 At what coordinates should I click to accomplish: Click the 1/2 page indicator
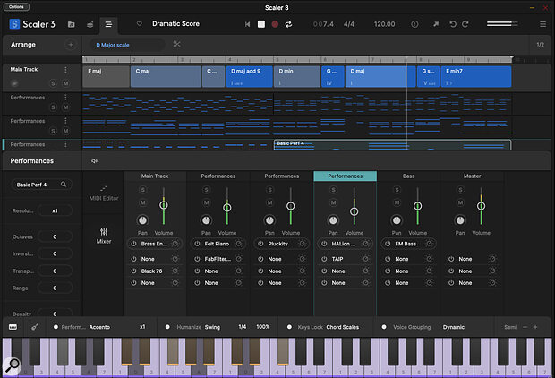(x=540, y=45)
